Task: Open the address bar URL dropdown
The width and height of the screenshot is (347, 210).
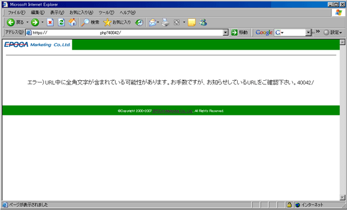Action: (x=226, y=33)
